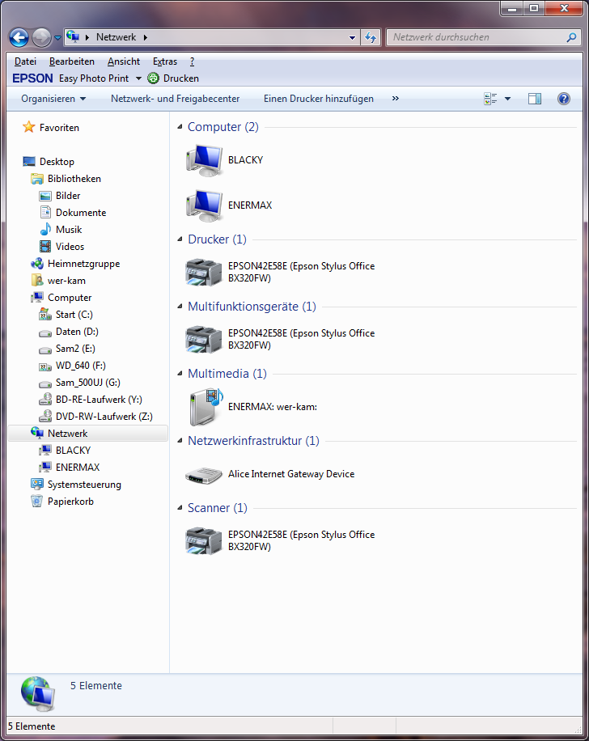Open the ? help menu
The height and width of the screenshot is (741, 589).
click(192, 61)
